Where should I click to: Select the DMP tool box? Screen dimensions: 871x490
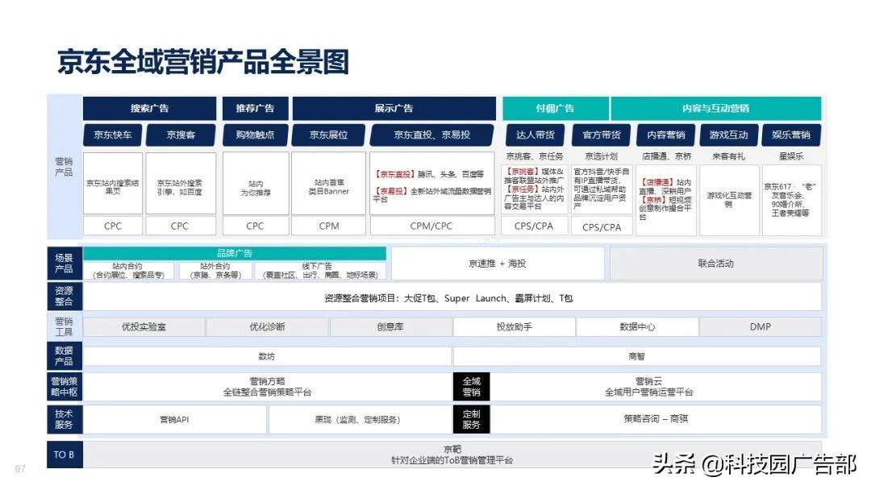click(x=761, y=327)
